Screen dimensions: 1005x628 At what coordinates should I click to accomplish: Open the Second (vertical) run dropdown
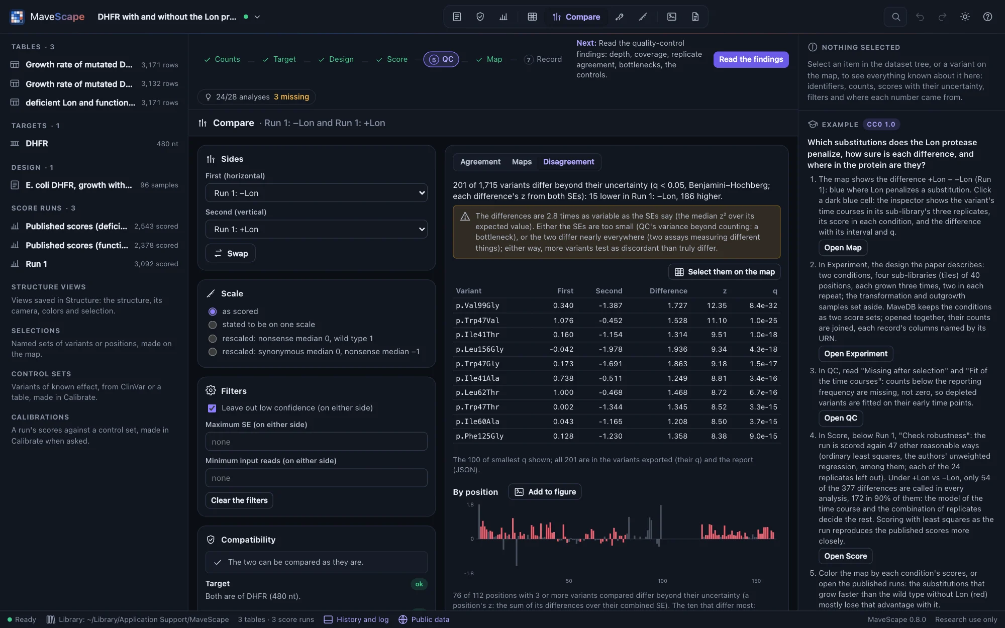pyautogui.click(x=317, y=229)
